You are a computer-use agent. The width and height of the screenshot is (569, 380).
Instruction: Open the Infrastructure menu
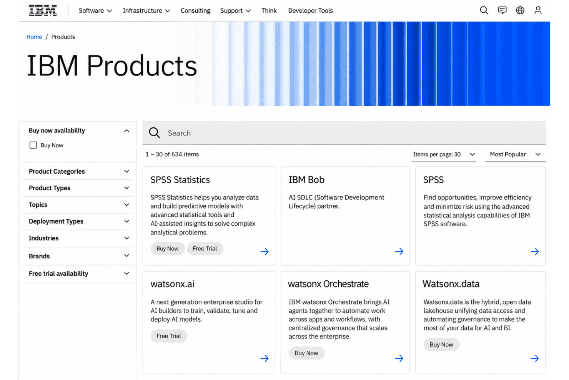(146, 11)
